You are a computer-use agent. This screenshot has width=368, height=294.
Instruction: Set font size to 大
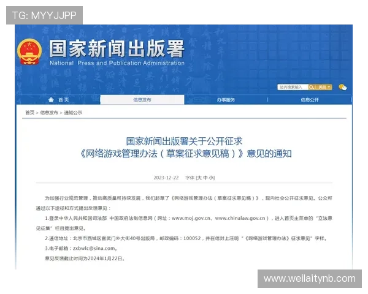(199, 178)
